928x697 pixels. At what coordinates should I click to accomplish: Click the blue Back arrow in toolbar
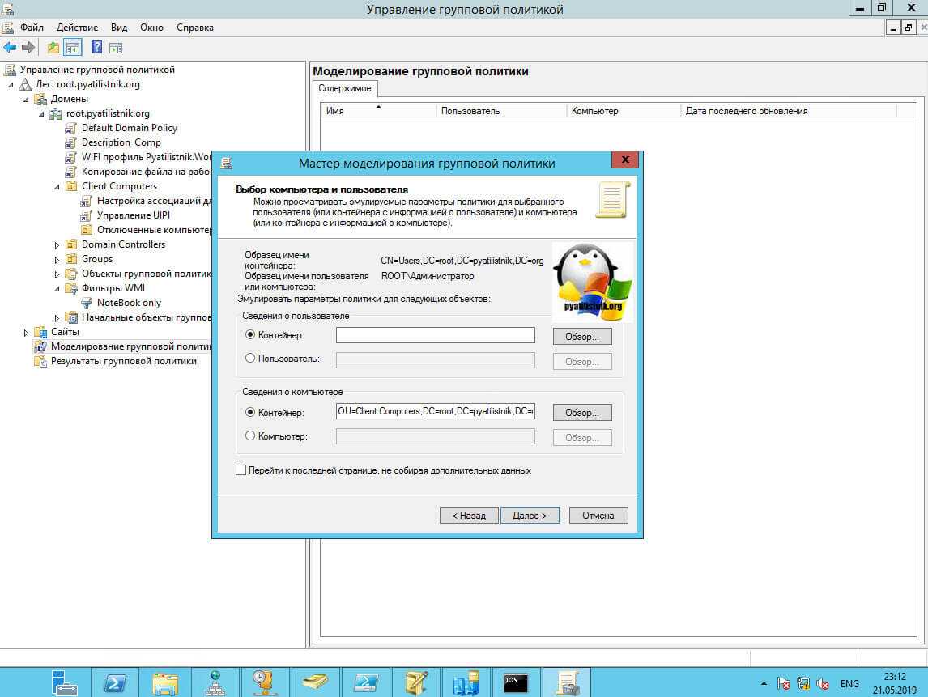pyautogui.click(x=10, y=48)
